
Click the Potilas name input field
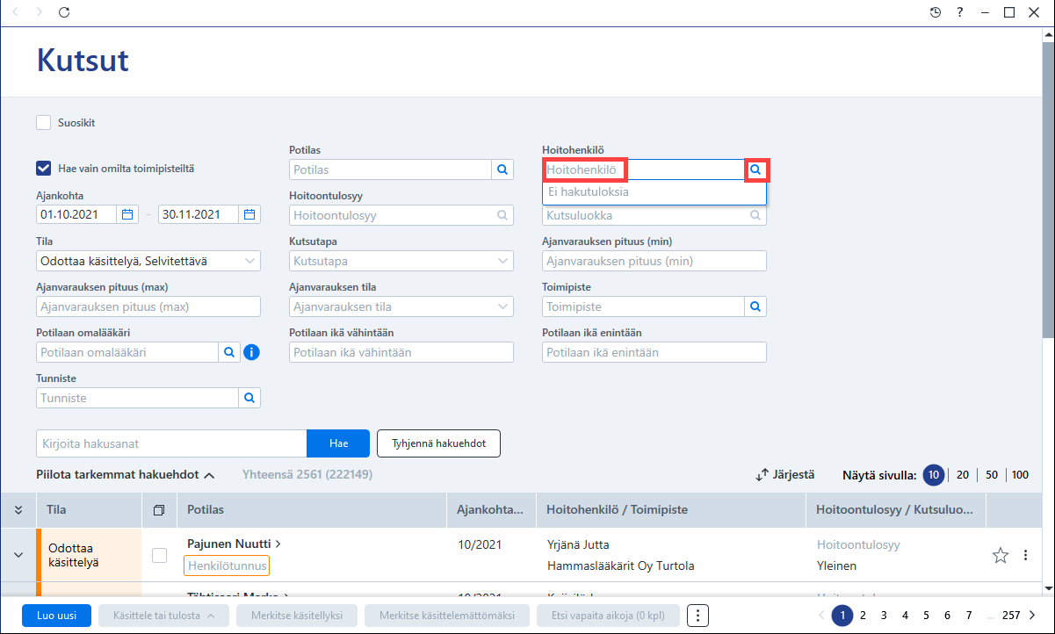point(390,169)
